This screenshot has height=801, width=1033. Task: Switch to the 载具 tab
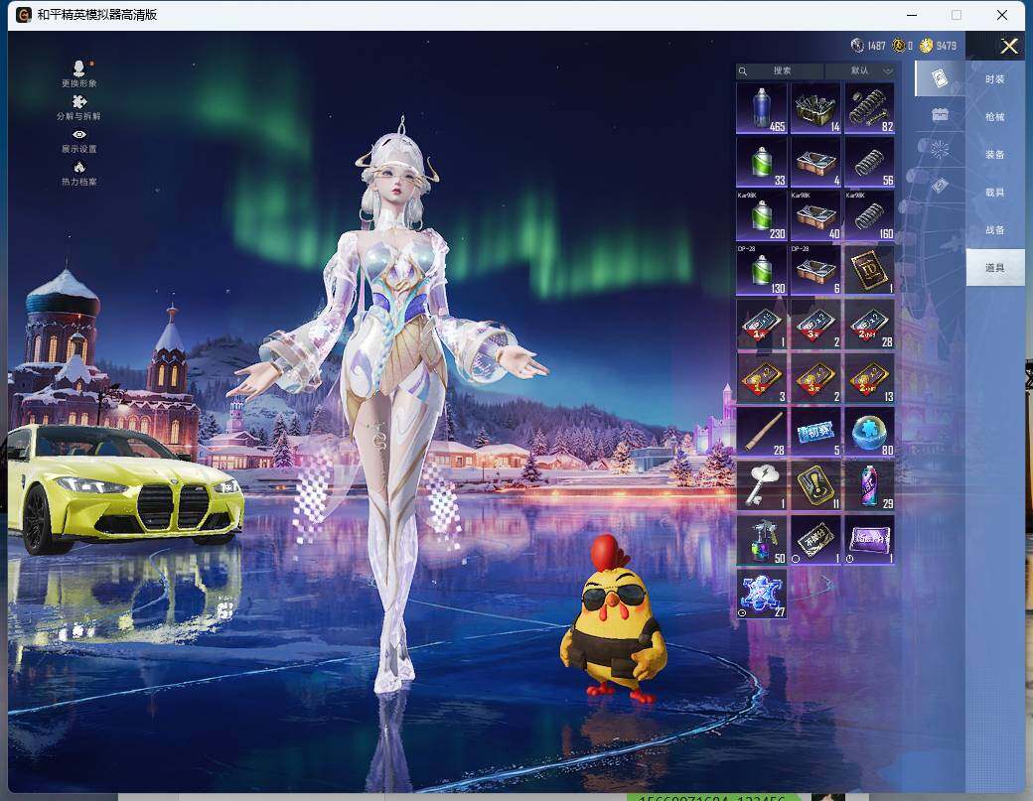995,193
